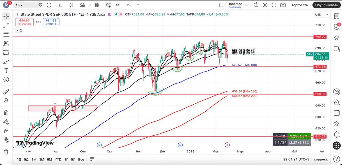Image resolution: width=342 pixels, height=165 pixels.
Task: Click the lightning event marker on timeline
Action: pyautogui.click(x=227, y=145)
